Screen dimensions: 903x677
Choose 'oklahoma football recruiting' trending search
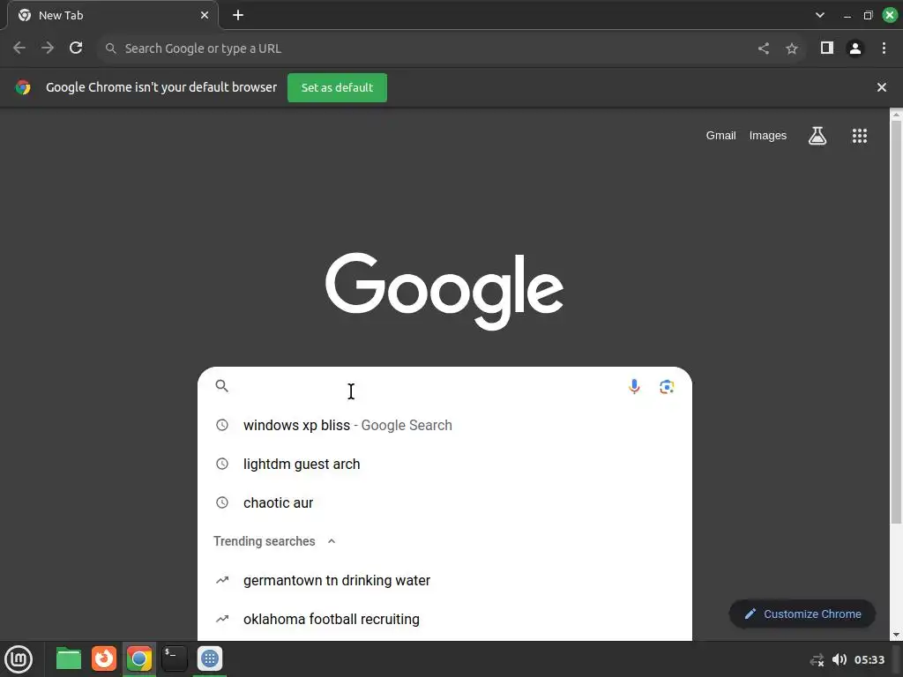(444, 619)
